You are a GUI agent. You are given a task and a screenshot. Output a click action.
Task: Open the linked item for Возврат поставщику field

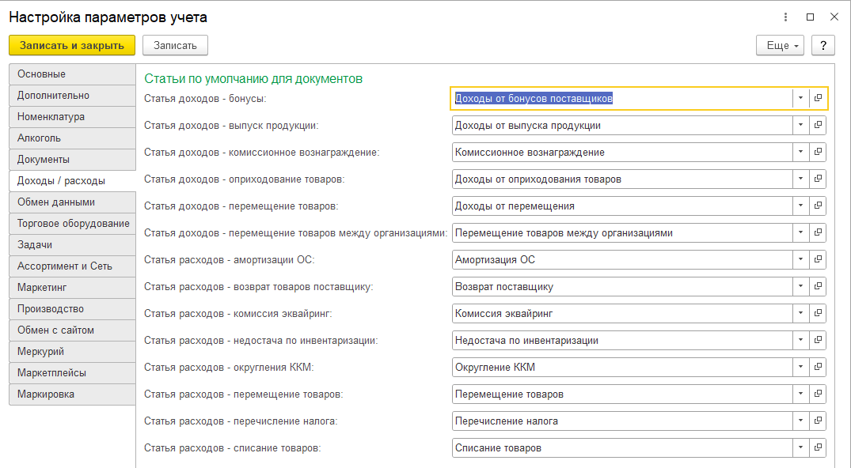coord(818,286)
